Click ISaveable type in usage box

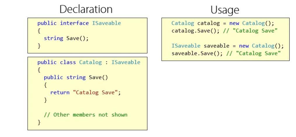pyautogui.click(x=186, y=46)
